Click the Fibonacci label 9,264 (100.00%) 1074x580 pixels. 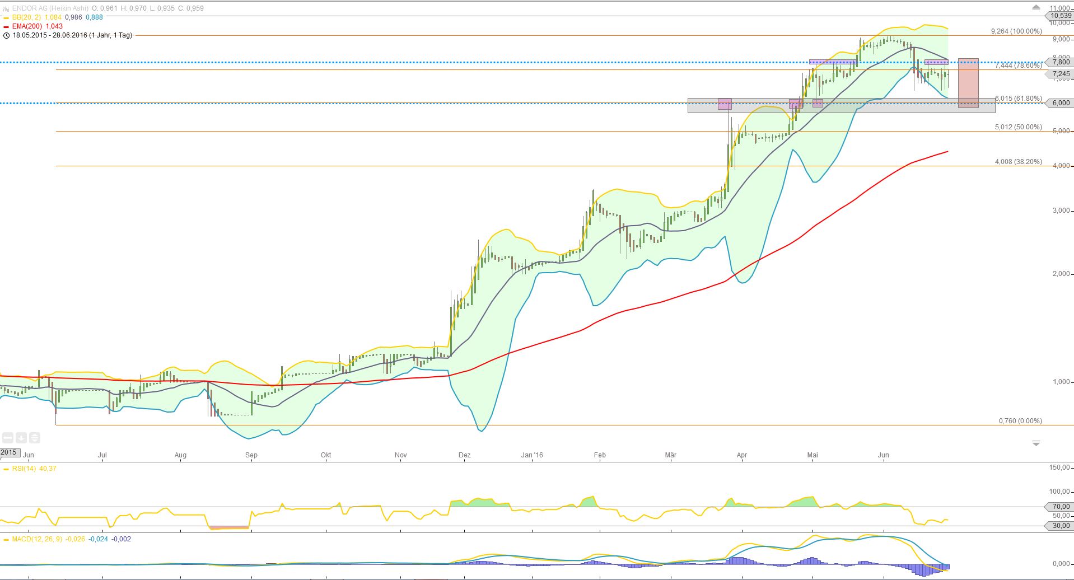(x=1016, y=31)
